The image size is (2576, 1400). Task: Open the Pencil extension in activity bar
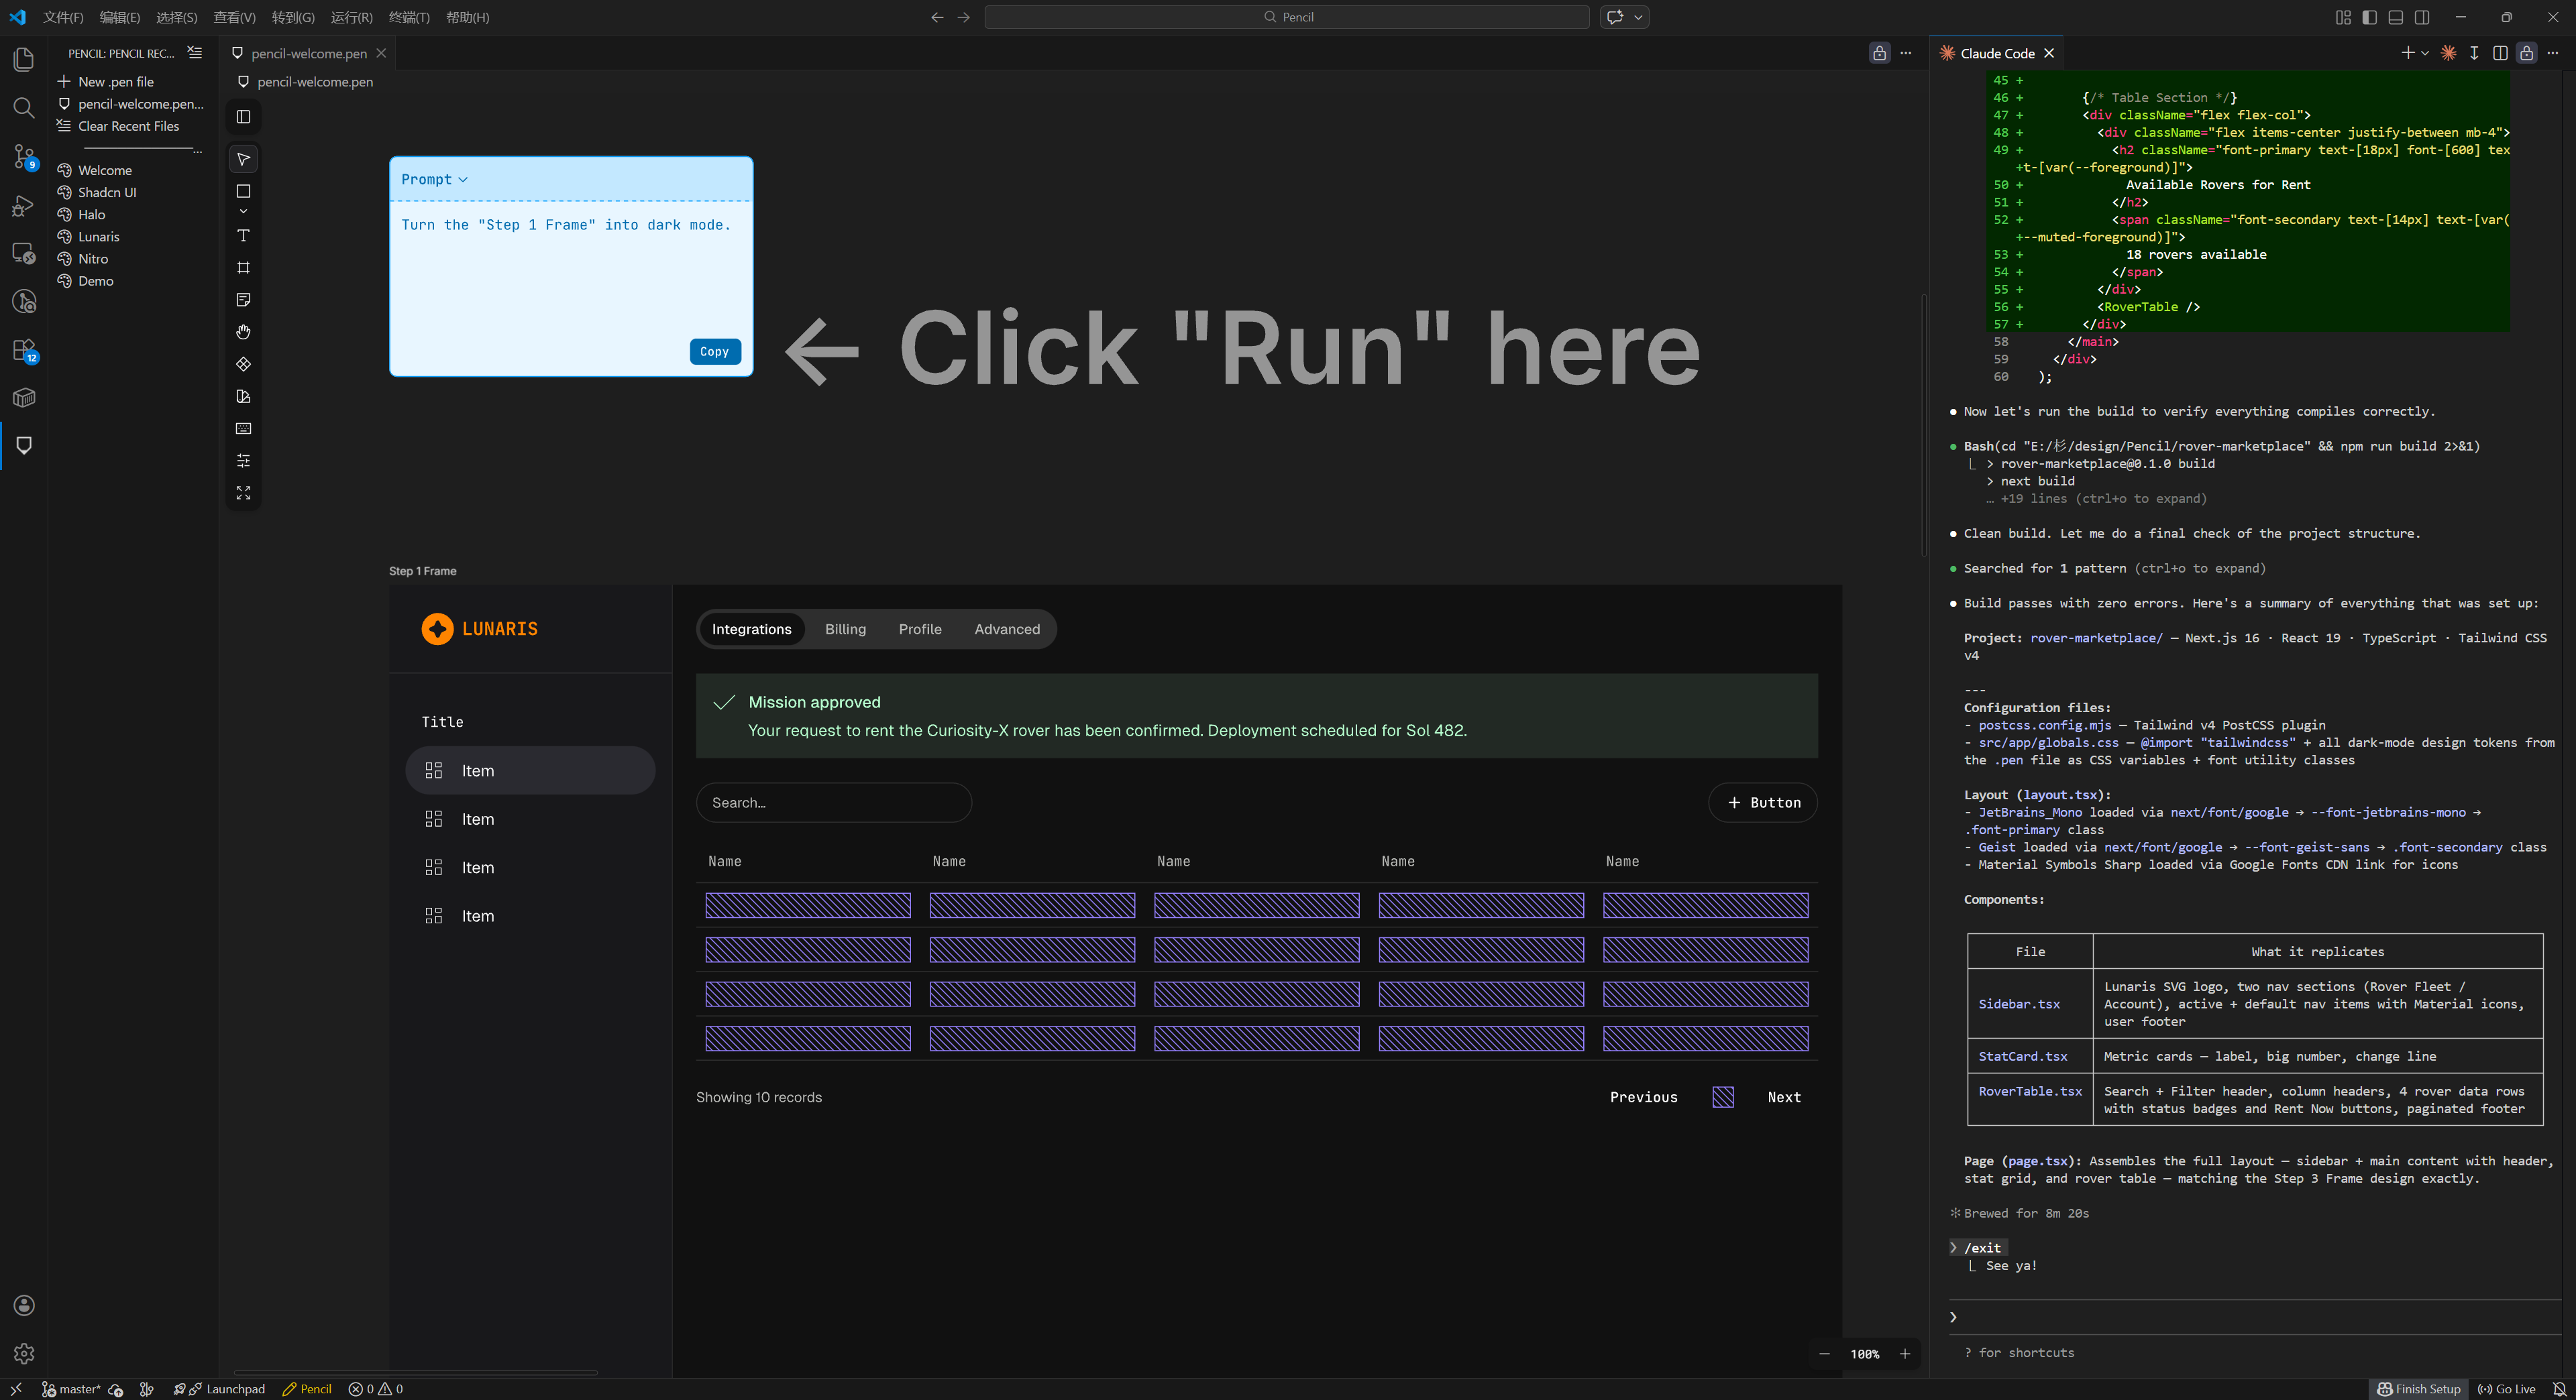coord(24,446)
